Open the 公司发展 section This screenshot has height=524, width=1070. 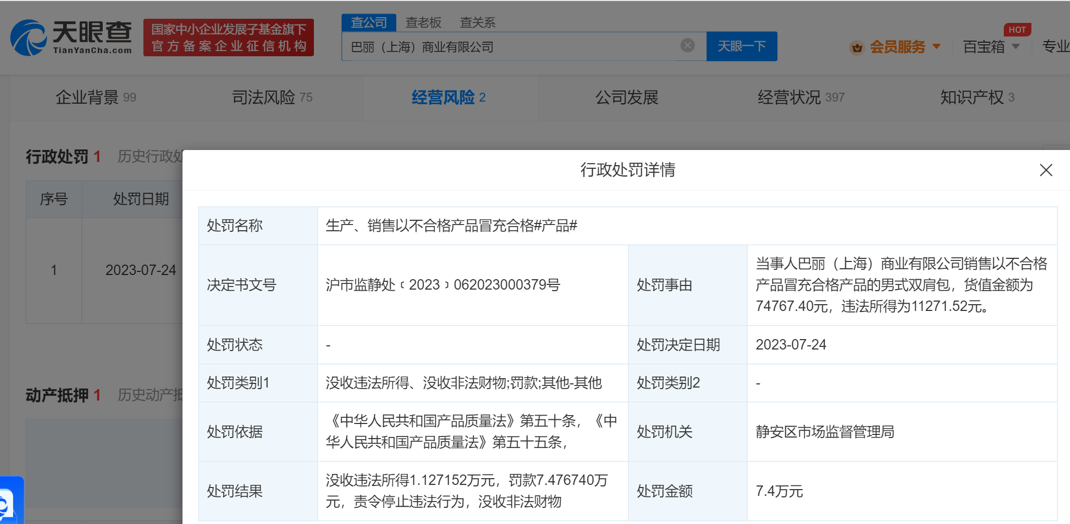tap(626, 97)
